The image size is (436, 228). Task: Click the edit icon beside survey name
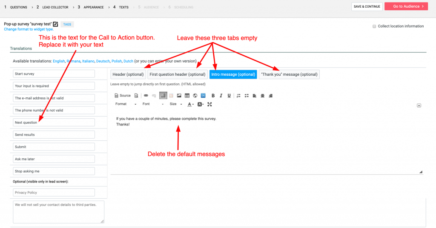coord(55,24)
